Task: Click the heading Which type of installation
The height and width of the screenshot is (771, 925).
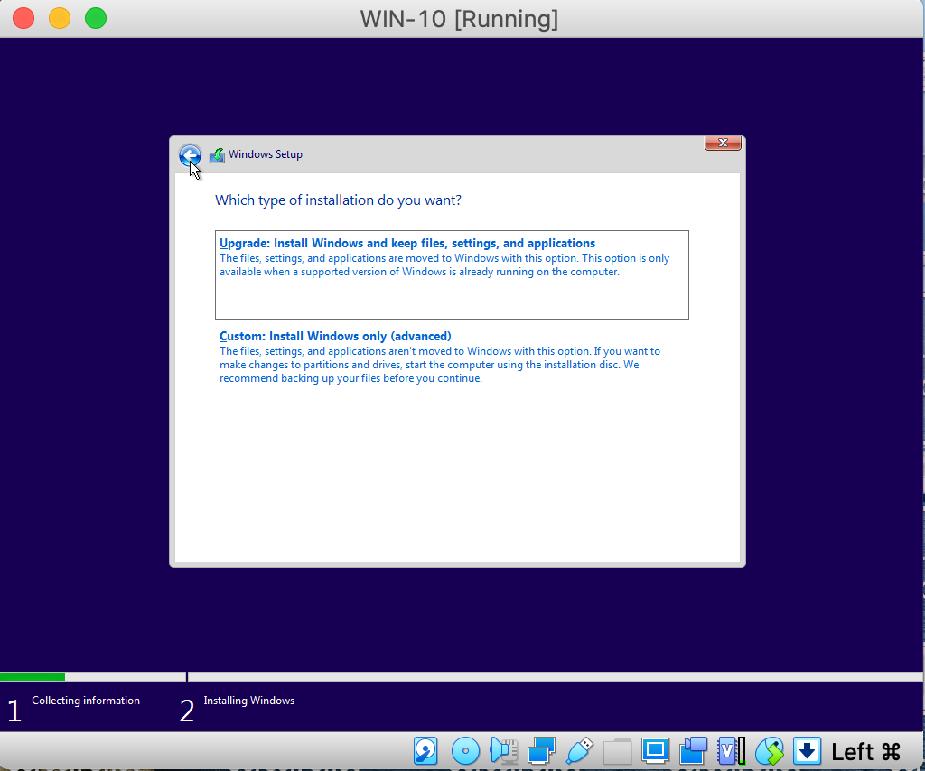Action: pos(338,200)
